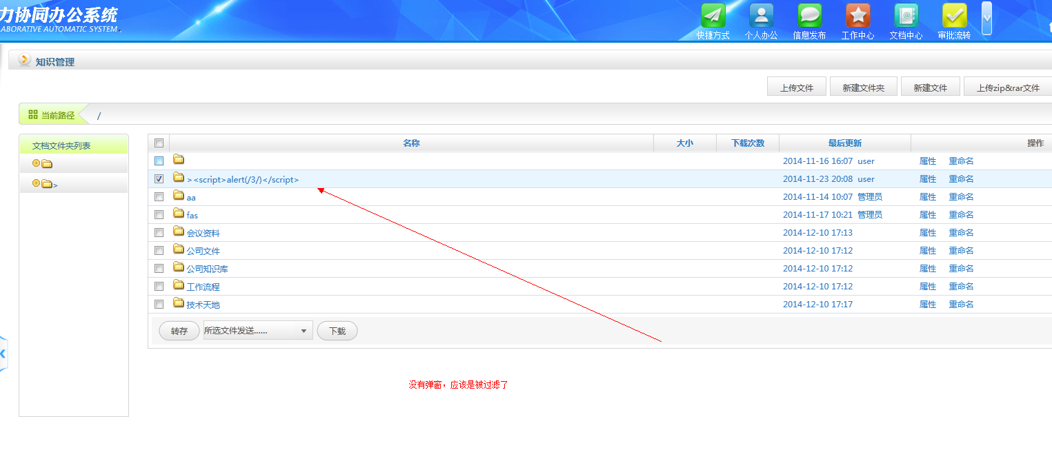Click 重命名 for folder fas
Image resolution: width=1052 pixels, height=472 pixels.
pyautogui.click(x=961, y=215)
